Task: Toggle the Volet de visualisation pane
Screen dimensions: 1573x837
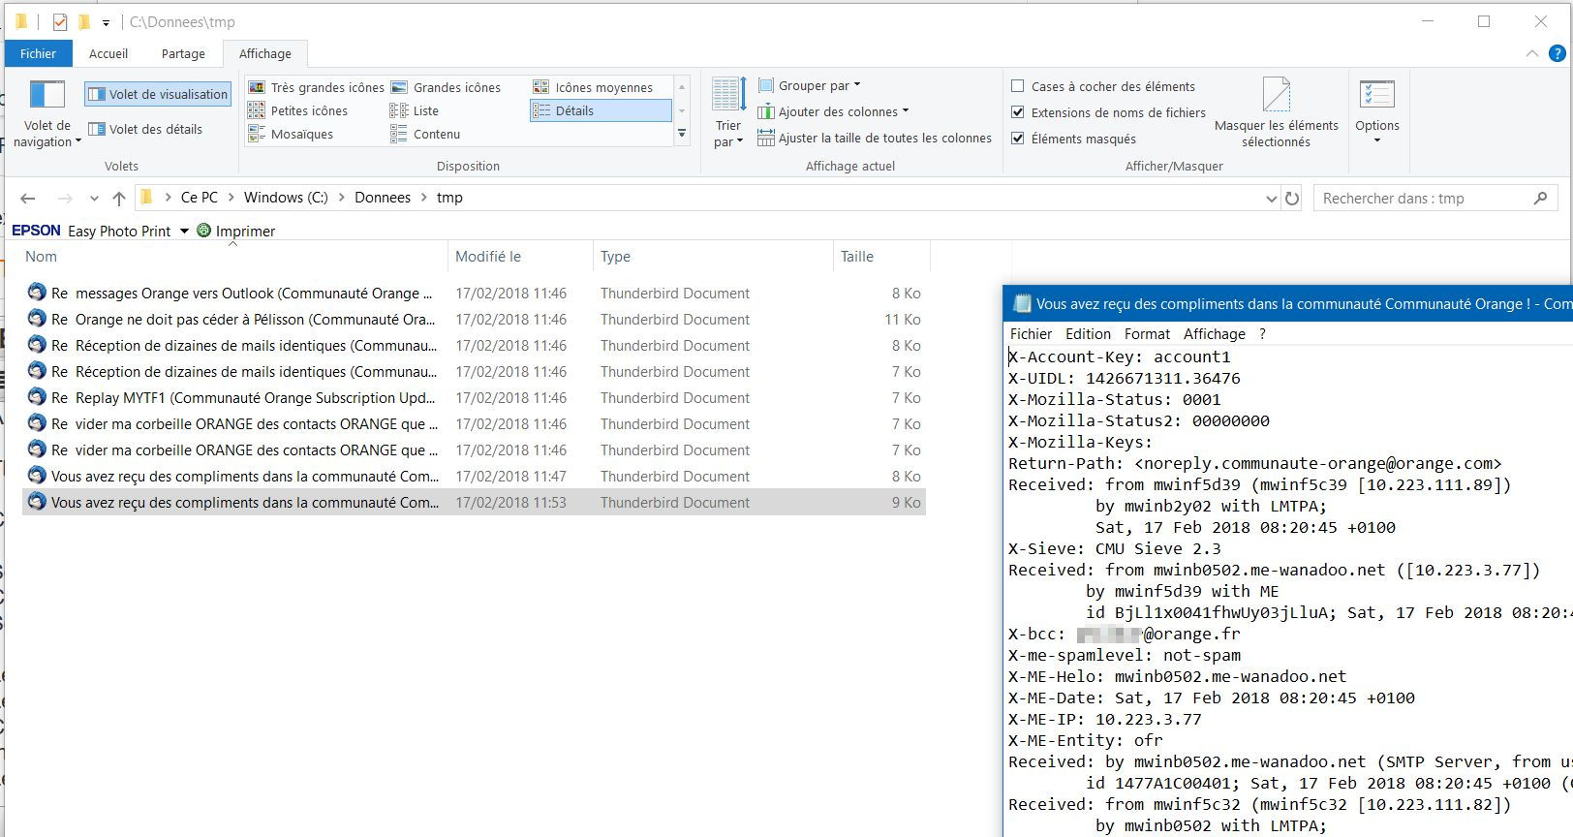Action: [x=158, y=94]
